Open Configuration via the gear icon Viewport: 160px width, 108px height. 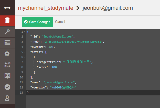(7, 53)
